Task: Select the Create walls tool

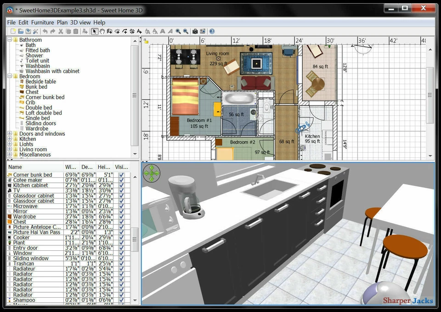Action: [110, 31]
